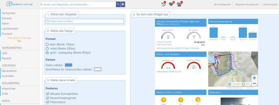Click Alle Länder in Europa link
This screenshot has width=279, height=105.
tap(19, 38)
